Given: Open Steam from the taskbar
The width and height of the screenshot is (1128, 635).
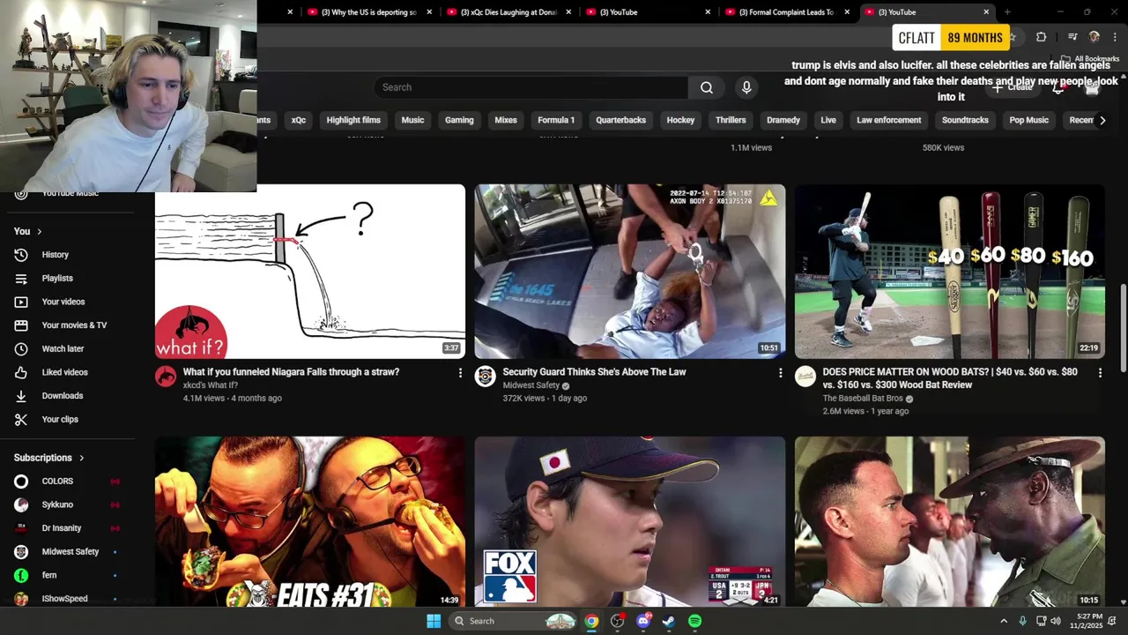Looking at the screenshot, I should pyautogui.click(x=669, y=621).
